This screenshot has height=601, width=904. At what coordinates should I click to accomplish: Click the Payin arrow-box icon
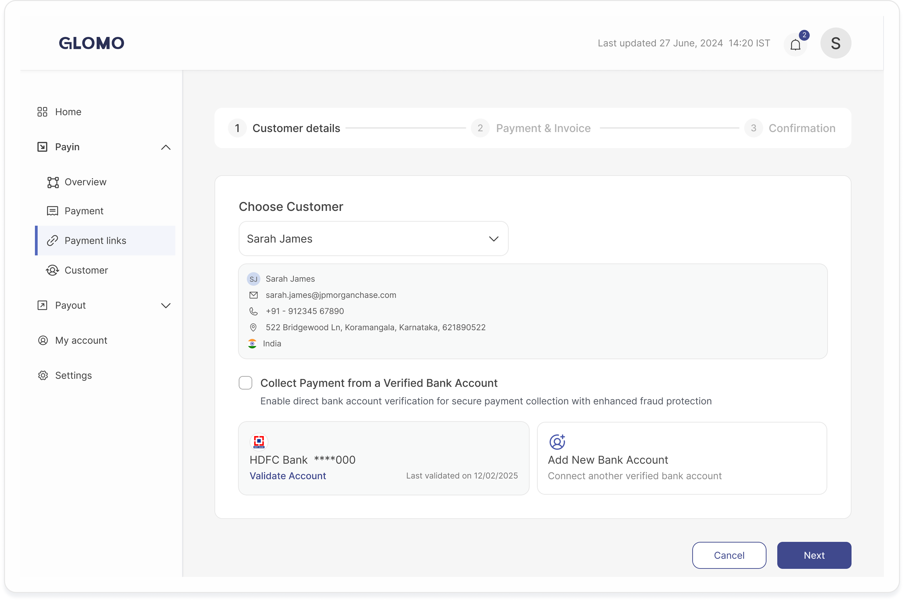[x=42, y=147]
